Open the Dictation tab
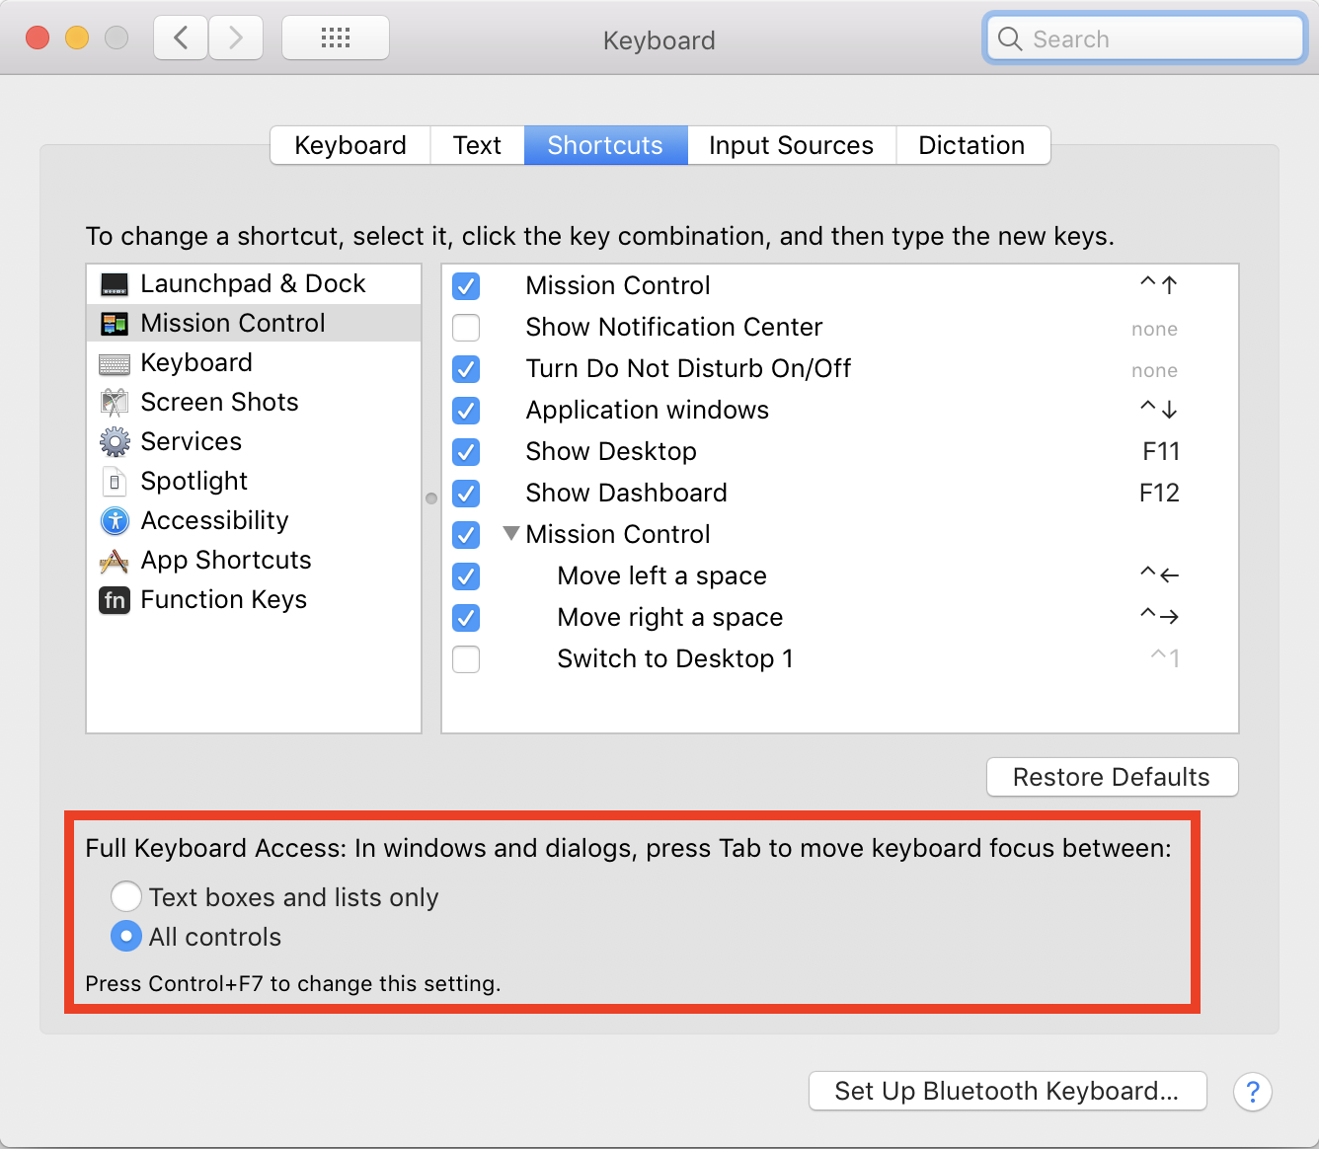This screenshot has width=1319, height=1149. 972,145
